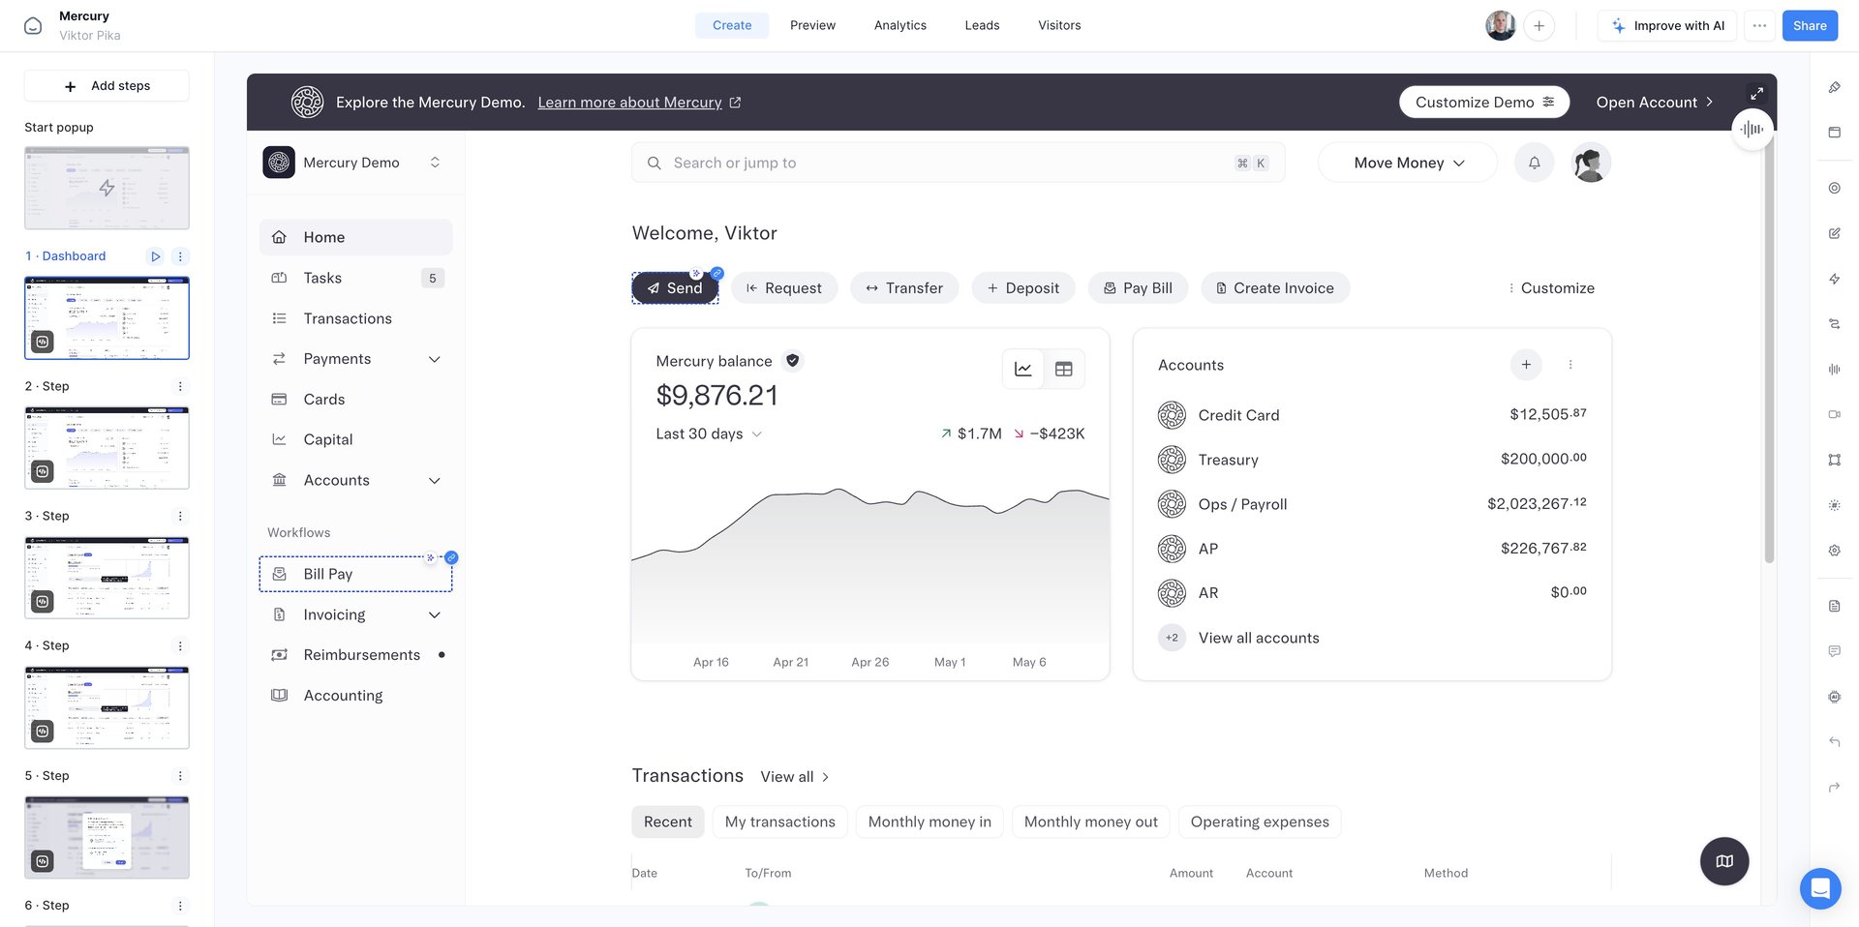Click the Add steps button
This screenshot has width=1859, height=927.
pos(107,86)
